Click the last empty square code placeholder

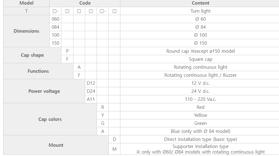pos(115,11)
